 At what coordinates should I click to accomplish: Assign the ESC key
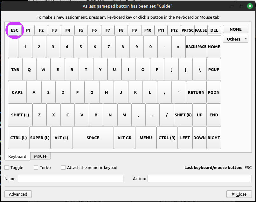15,30
